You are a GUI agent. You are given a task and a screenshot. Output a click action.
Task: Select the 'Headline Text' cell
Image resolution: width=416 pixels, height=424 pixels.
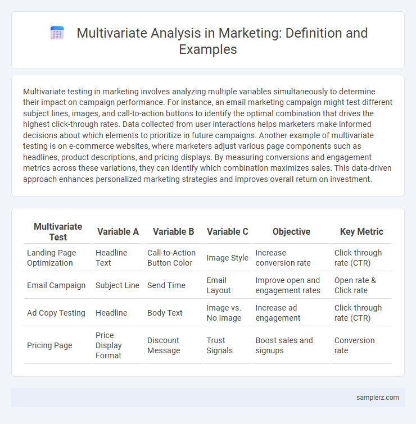118,257
